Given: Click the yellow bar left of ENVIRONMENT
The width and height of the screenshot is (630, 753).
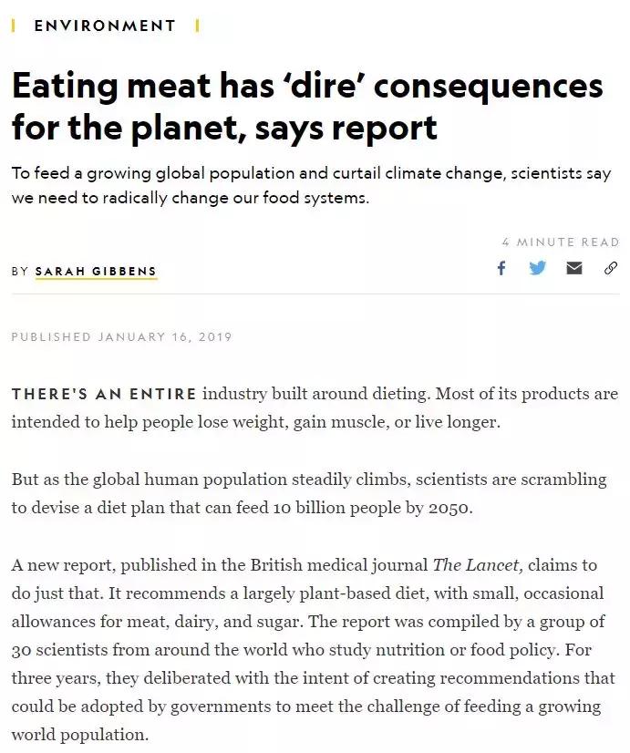Looking at the screenshot, I should tap(13, 26).
